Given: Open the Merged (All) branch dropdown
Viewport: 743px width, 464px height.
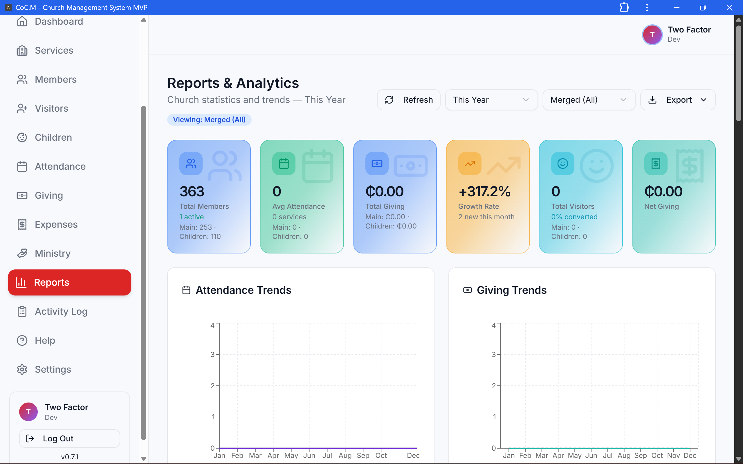Looking at the screenshot, I should [x=589, y=100].
